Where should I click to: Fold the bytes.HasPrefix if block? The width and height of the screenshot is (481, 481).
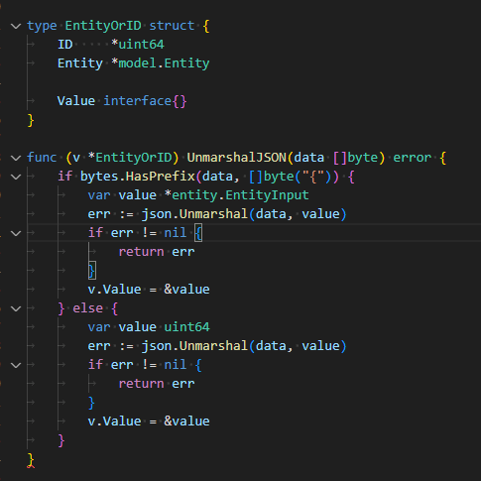tap(16, 177)
